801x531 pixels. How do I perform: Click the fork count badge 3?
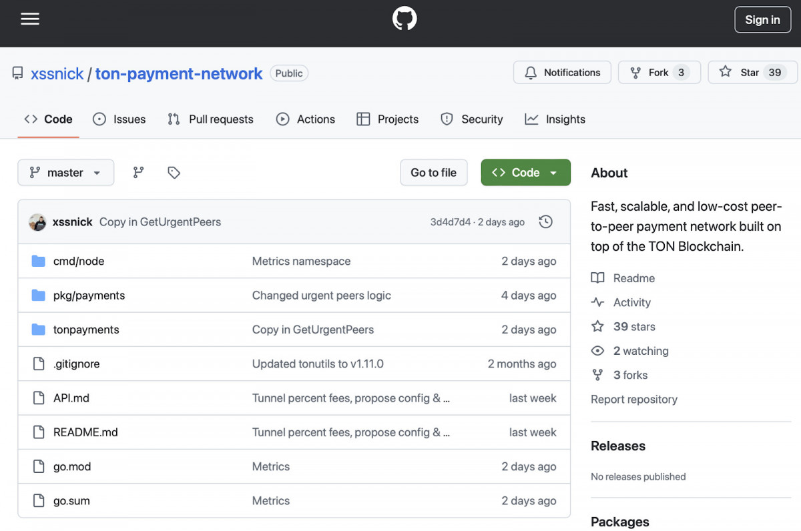[x=681, y=73]
